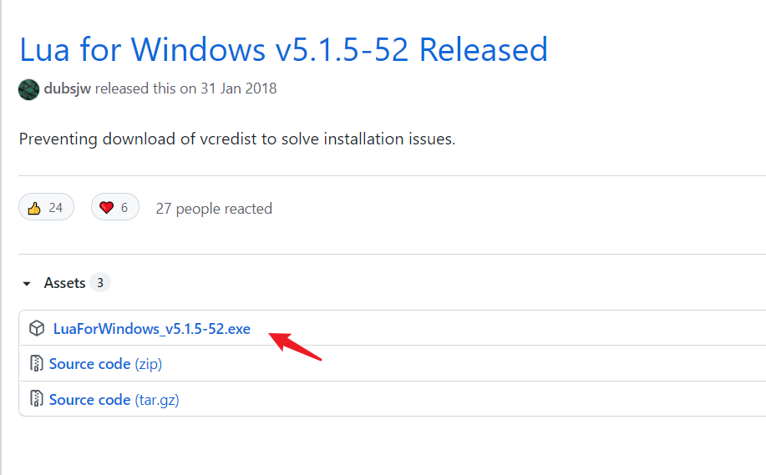
Task: Collapse the Assets disclosure triangle
Action: coord(27,284)
